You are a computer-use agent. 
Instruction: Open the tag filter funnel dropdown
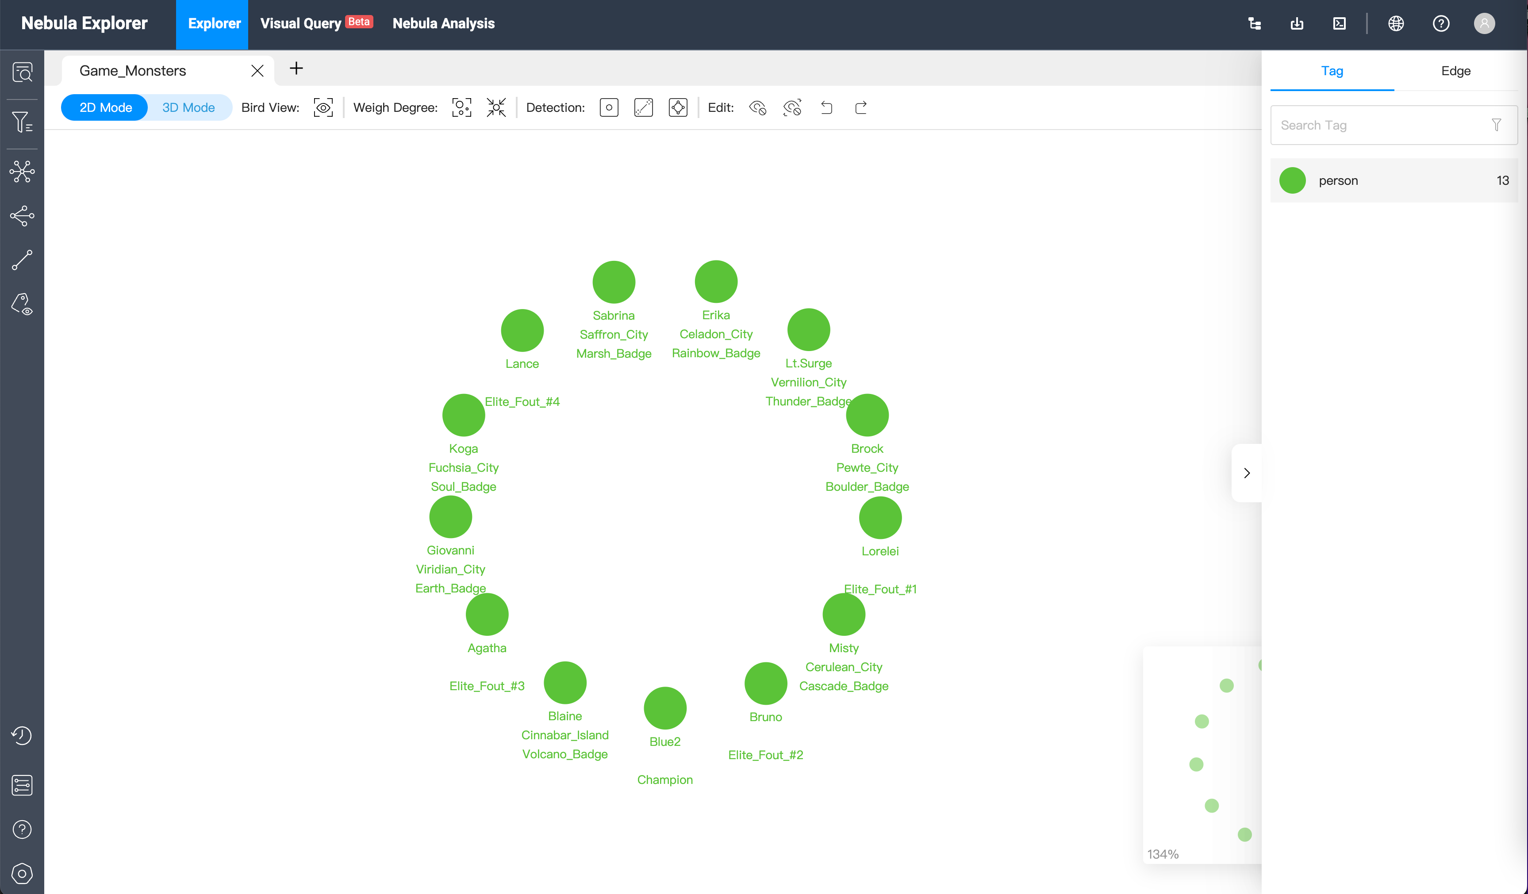click(1496, 125)
